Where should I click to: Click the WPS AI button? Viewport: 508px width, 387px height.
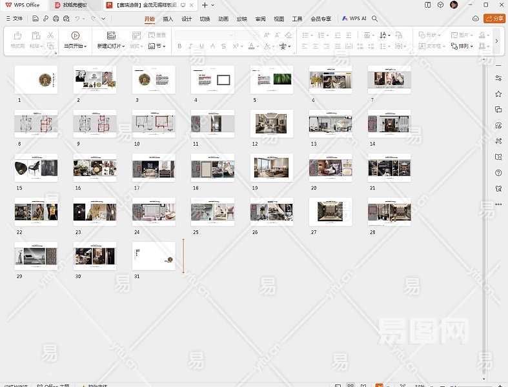[x=354, y=19]
